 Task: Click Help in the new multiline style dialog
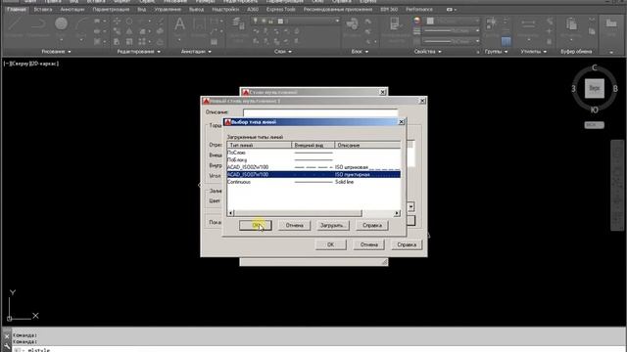407,244
